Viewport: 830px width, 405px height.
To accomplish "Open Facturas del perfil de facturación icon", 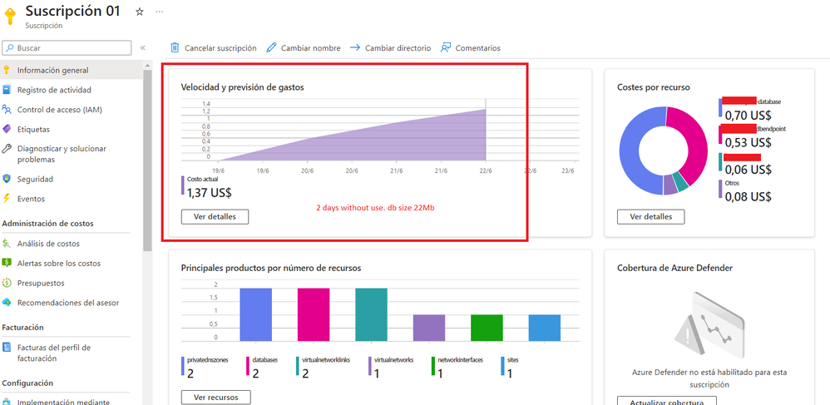I will click(7, 348).
